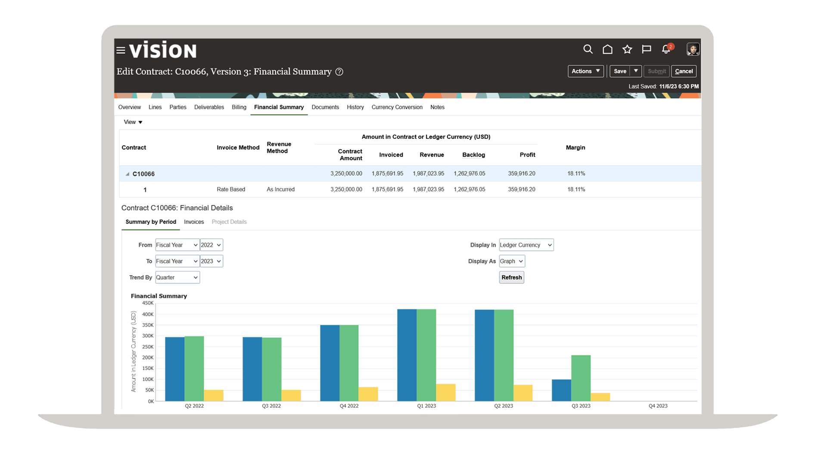
Task: Open the From year 2022 dropdown
Action: click(211, 245)
